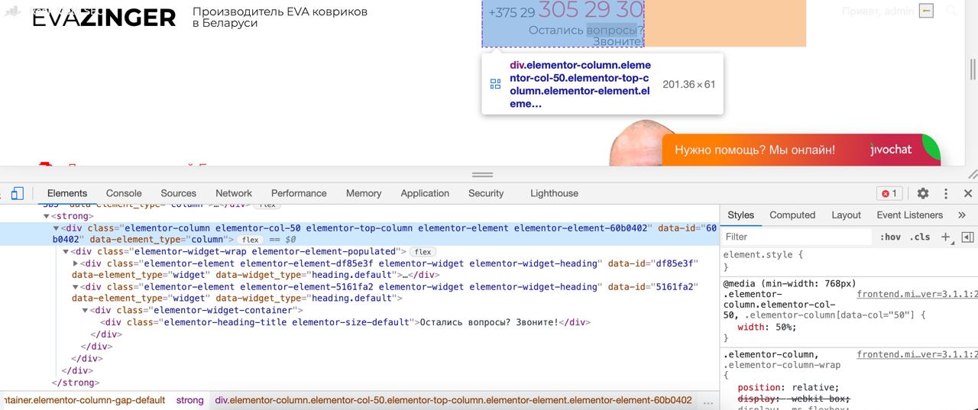Open the search magnifier icon in the admin bar
978x410 pixels.
click(951, 11)
